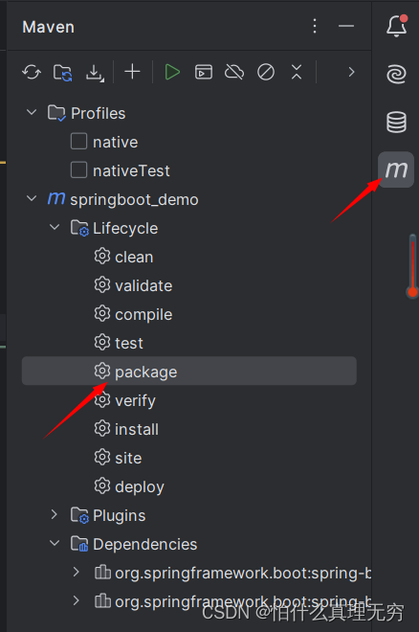
Task: Enable the native profile checkbox
Action: pos(78,142)
